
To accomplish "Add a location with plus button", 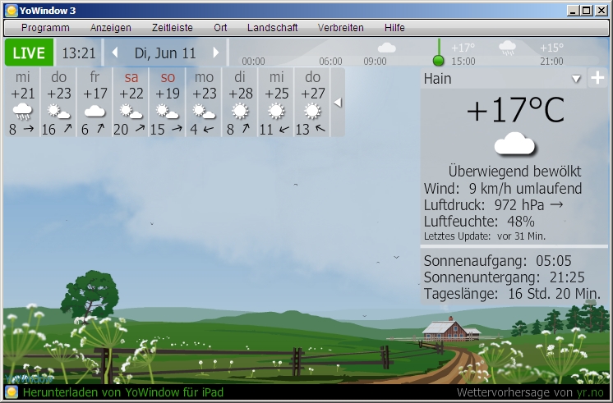I will [x=597, y=78].
